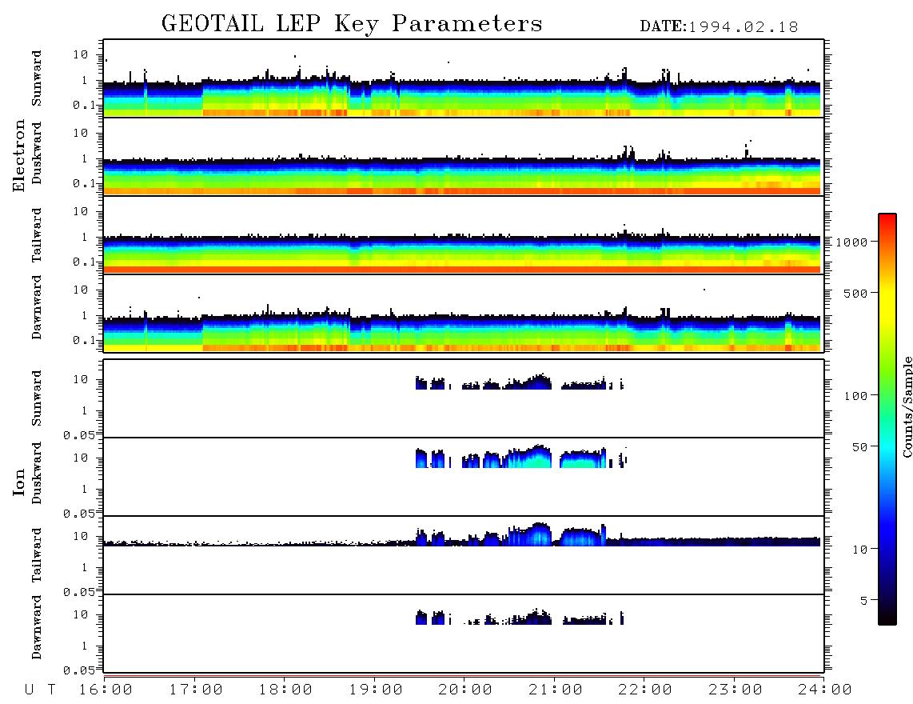913x704 pixels.
Task: Click the Ion 'Sunward' axis label
Action: click(37, 398)
